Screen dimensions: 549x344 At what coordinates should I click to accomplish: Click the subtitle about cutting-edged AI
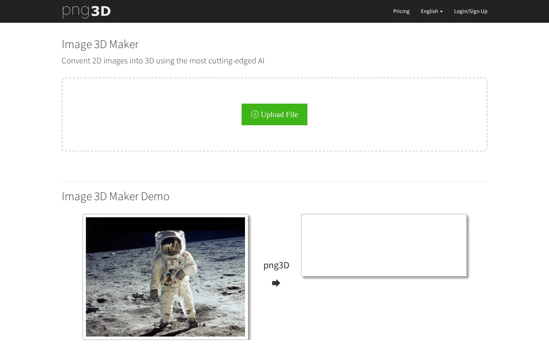tap(163, 61)
